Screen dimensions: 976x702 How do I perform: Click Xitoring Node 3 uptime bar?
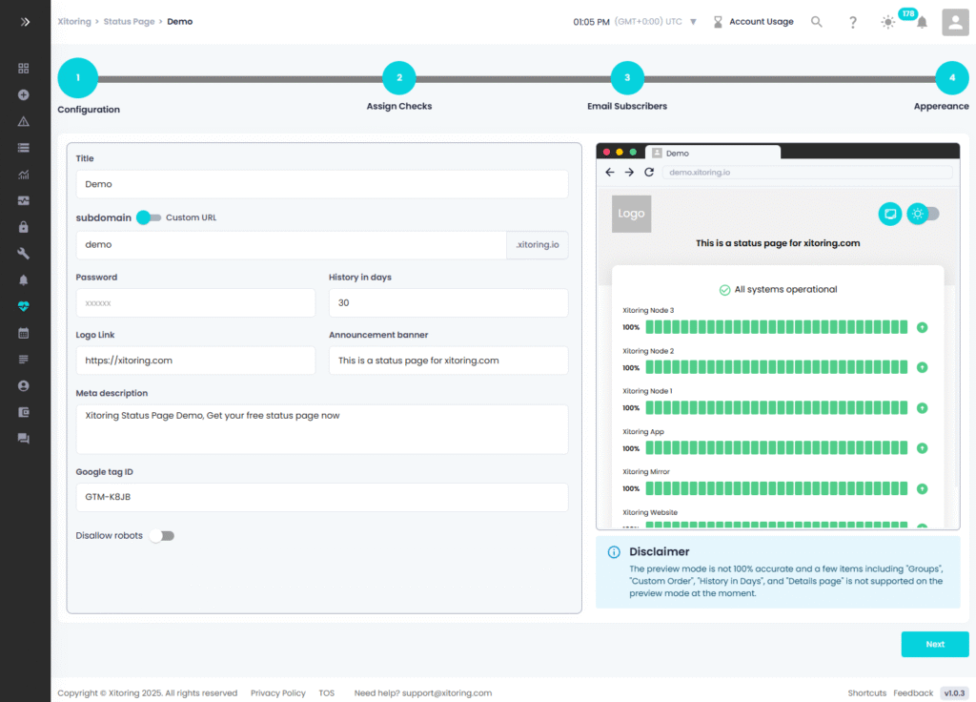pyautogui.click(x=776, y=327)
